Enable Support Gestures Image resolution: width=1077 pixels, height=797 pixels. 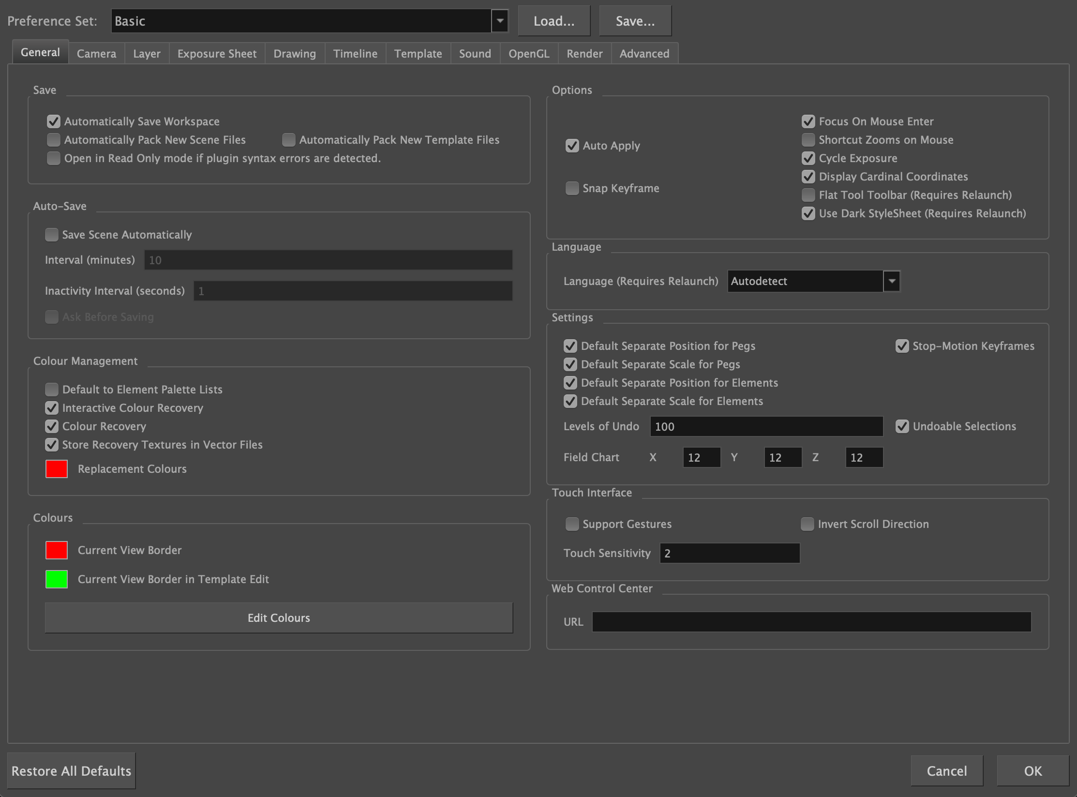(572, 524)
